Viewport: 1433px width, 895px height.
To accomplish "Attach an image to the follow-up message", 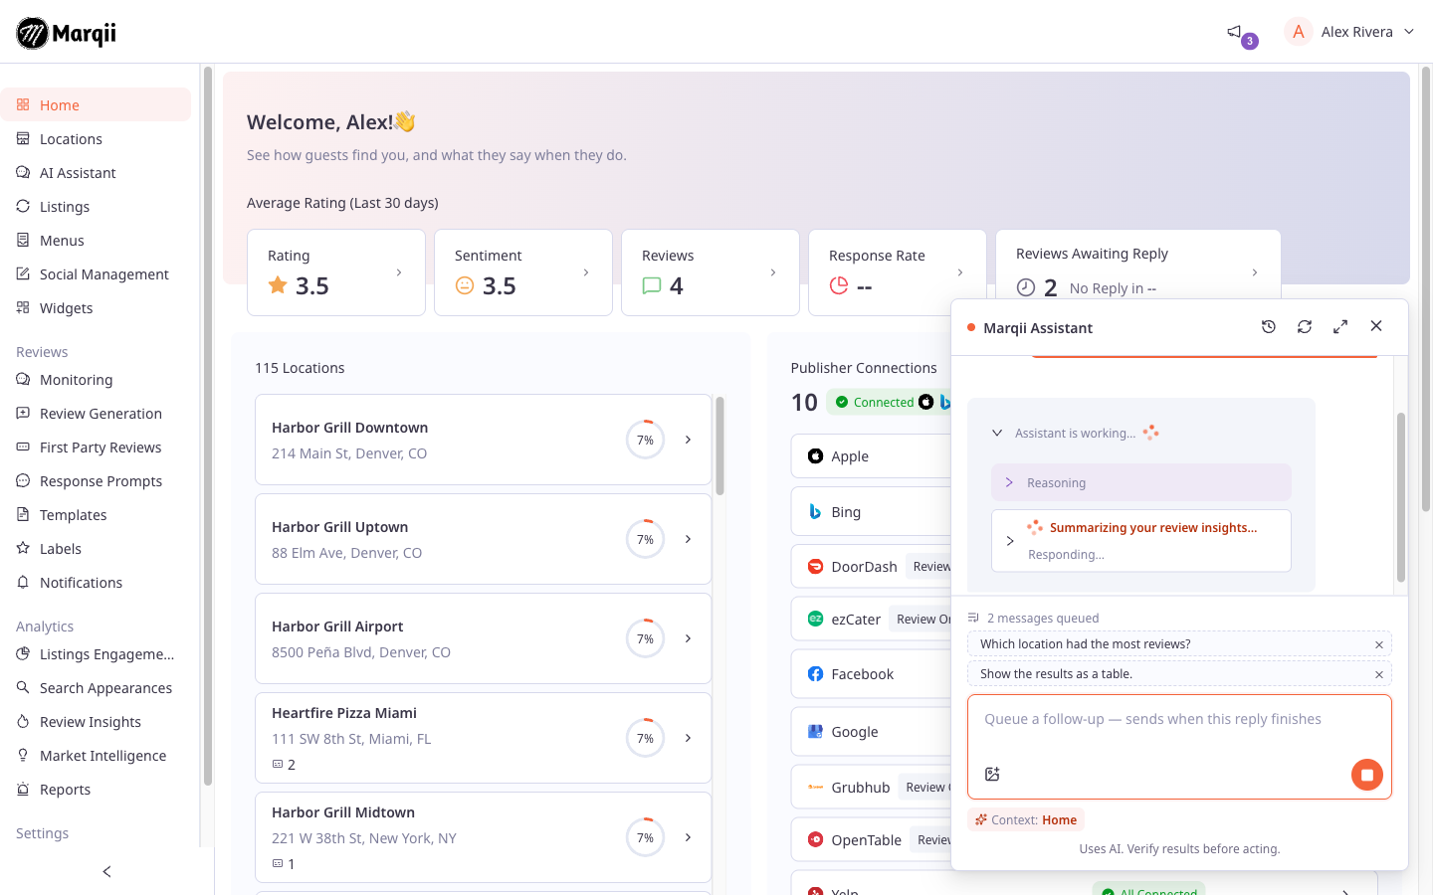I will pos(992,775).
